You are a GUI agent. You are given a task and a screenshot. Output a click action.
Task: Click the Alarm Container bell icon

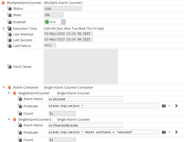point(9,88)
